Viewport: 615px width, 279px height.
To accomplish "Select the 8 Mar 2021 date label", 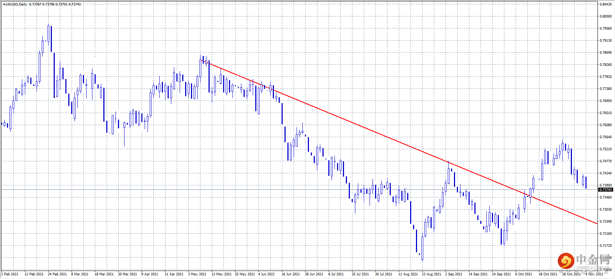I will [x=80, y=274].
